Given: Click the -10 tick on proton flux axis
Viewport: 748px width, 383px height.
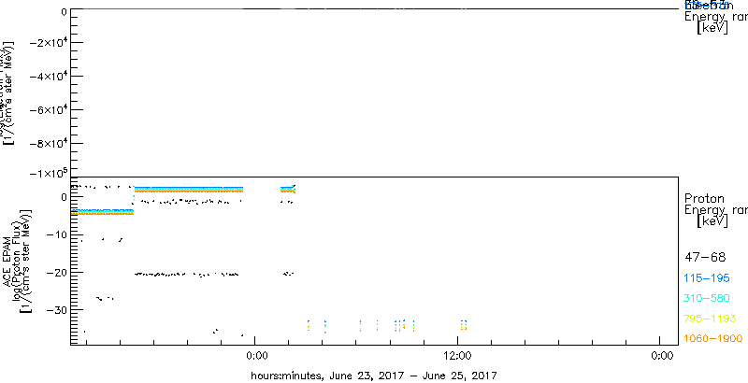Looking at the screenshot, I should point(57,234).
